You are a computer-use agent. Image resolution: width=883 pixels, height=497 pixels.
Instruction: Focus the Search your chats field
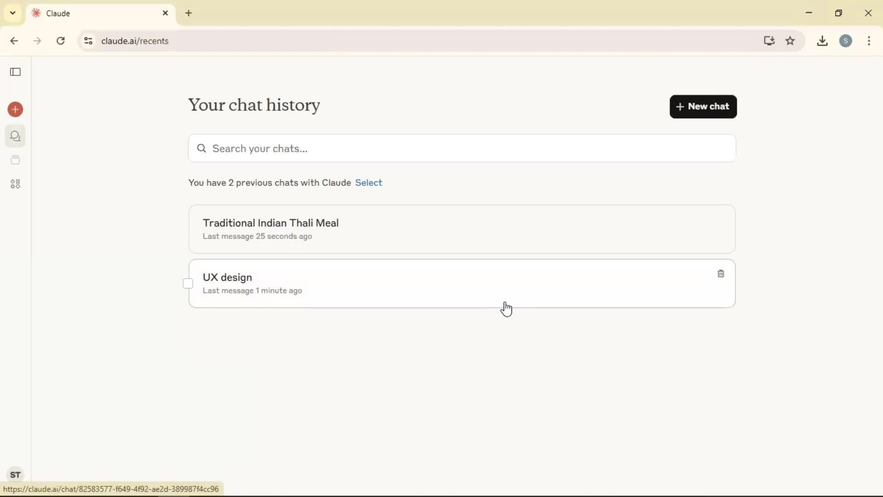pos(462,148)
